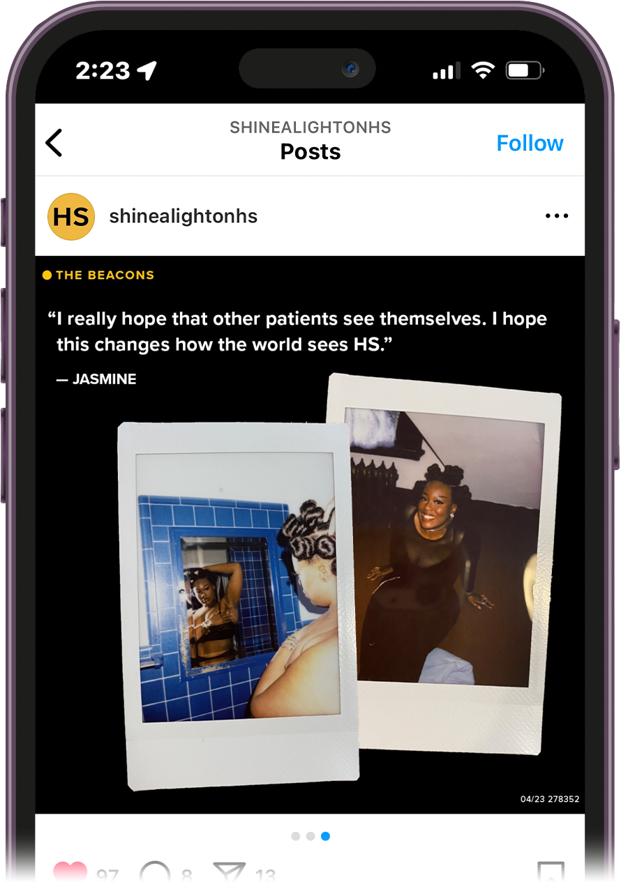Like the post with the heart icon
621x882 pixels.
[x=70, y=871]
